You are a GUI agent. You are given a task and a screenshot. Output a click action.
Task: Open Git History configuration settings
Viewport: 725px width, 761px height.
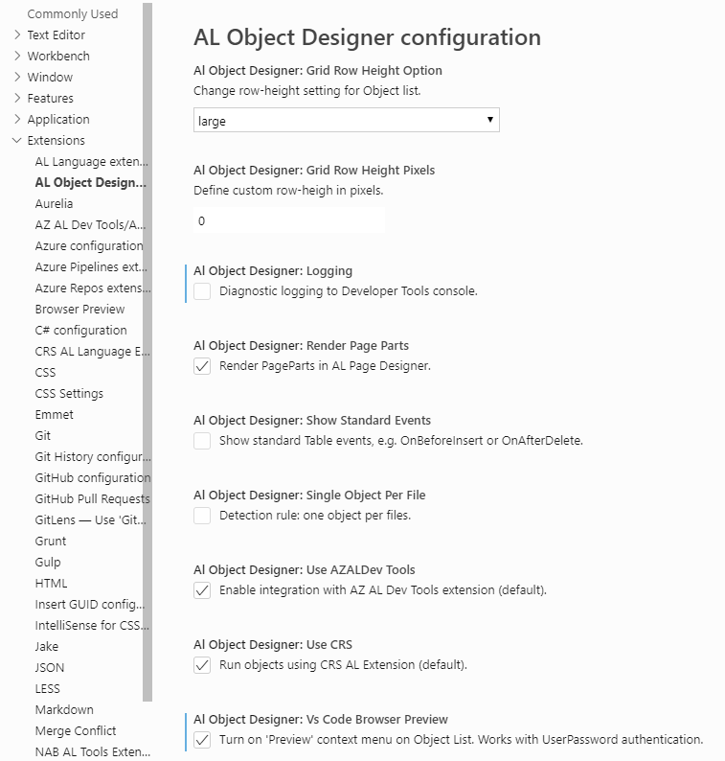tap(93, 457)
